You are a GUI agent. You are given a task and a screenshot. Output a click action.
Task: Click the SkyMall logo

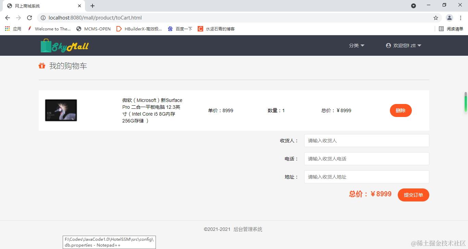[64, 45]
